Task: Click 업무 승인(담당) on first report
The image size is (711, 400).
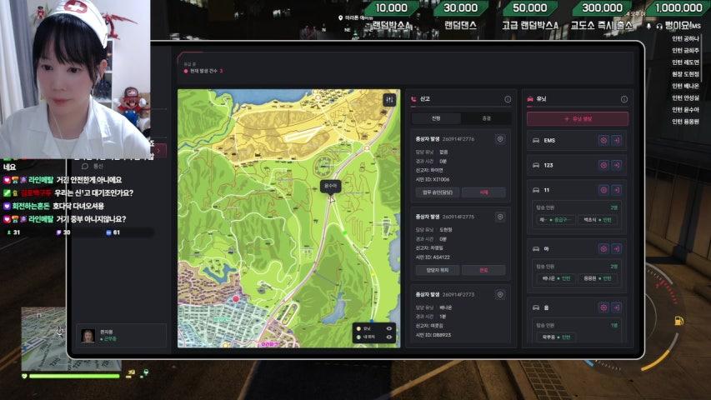Action: (438, 192)
